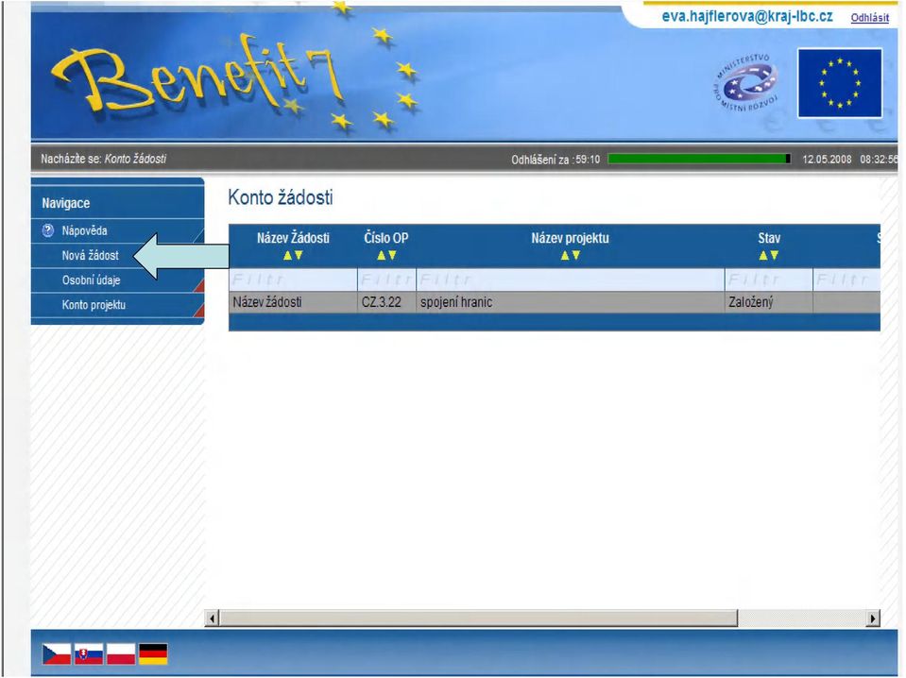Click the horizontal scrollbar left arrow
906x678 pixels.
point(212,619)
